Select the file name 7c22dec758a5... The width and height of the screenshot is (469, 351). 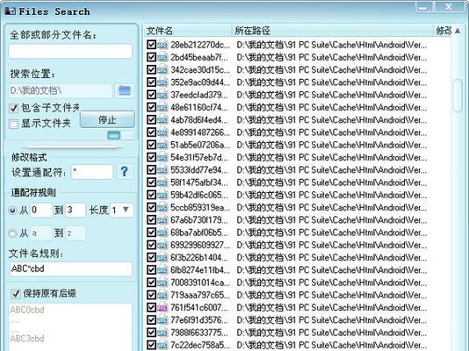(200, 346)
